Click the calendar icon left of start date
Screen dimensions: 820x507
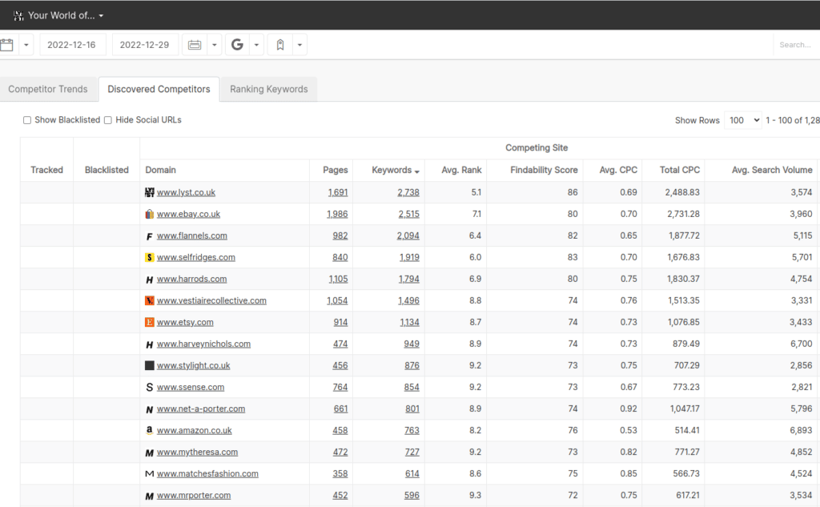point(6,45)
